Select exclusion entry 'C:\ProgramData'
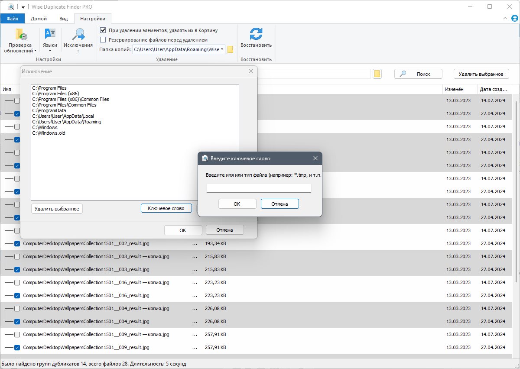The image size is (520, 369). 49,110
